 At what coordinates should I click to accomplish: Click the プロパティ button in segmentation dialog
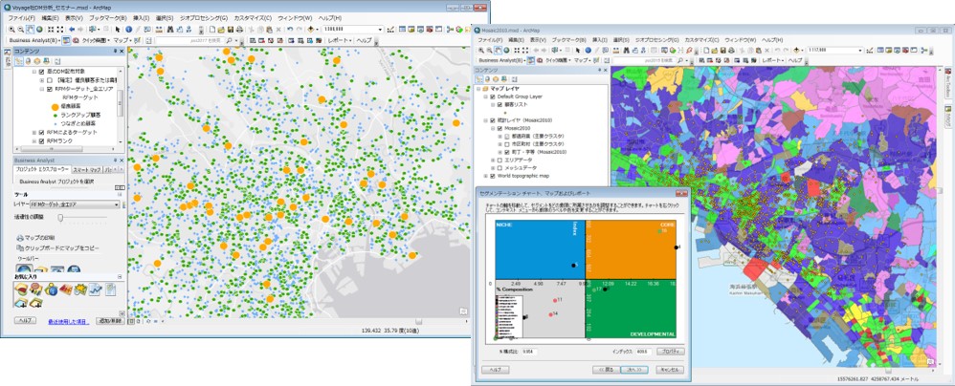pyautogui.click(x=671, y=352)
